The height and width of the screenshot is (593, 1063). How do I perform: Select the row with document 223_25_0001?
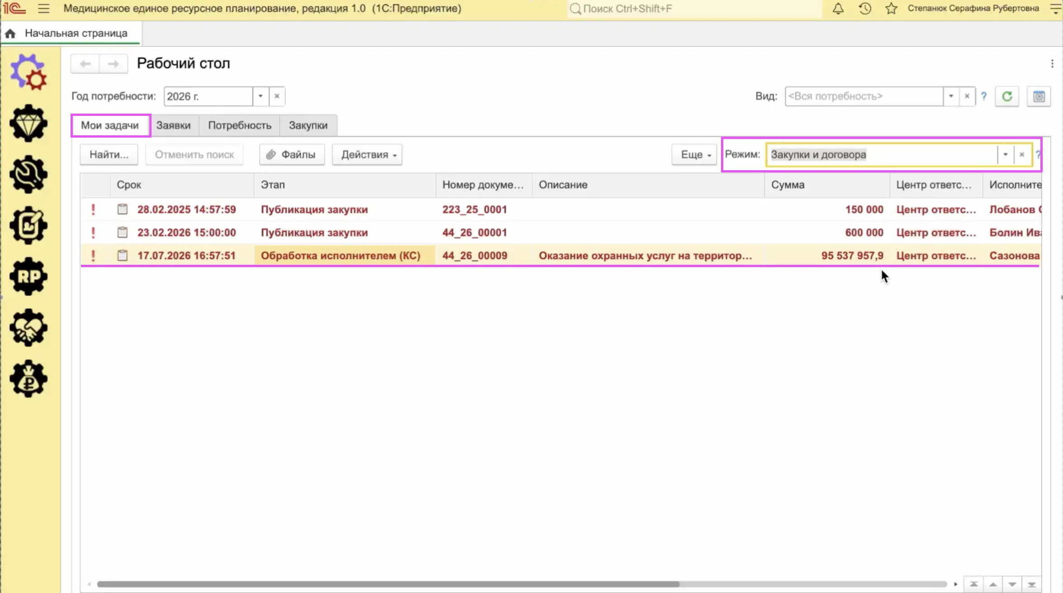coord(561,209)
